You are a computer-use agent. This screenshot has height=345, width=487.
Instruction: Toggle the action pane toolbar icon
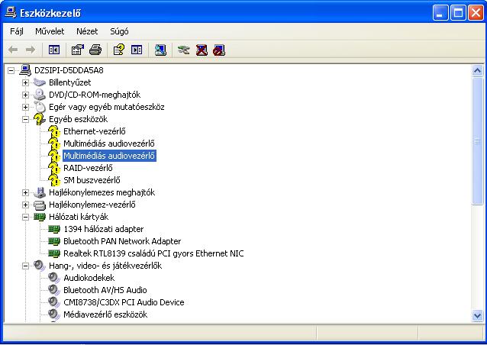137,50
